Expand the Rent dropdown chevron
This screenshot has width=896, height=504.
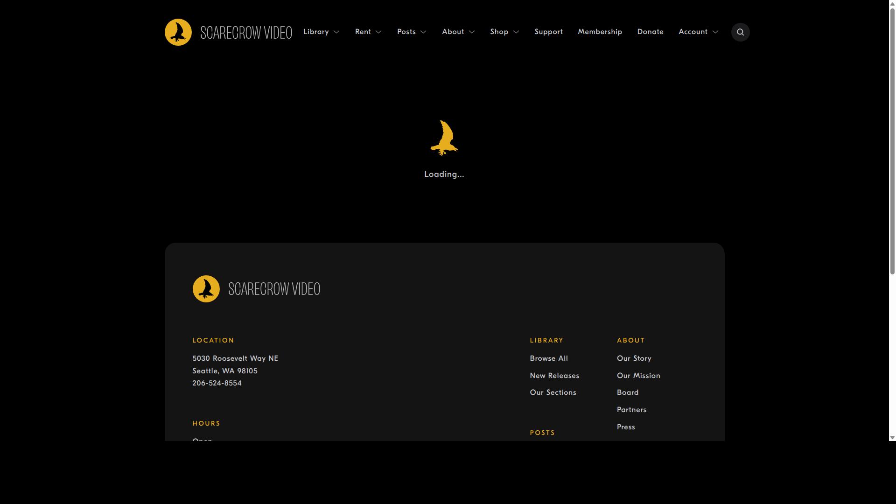(378, 32)
